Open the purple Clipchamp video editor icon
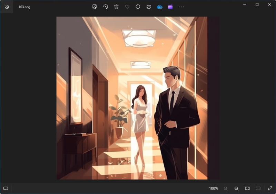 click(x=170, y=7)
